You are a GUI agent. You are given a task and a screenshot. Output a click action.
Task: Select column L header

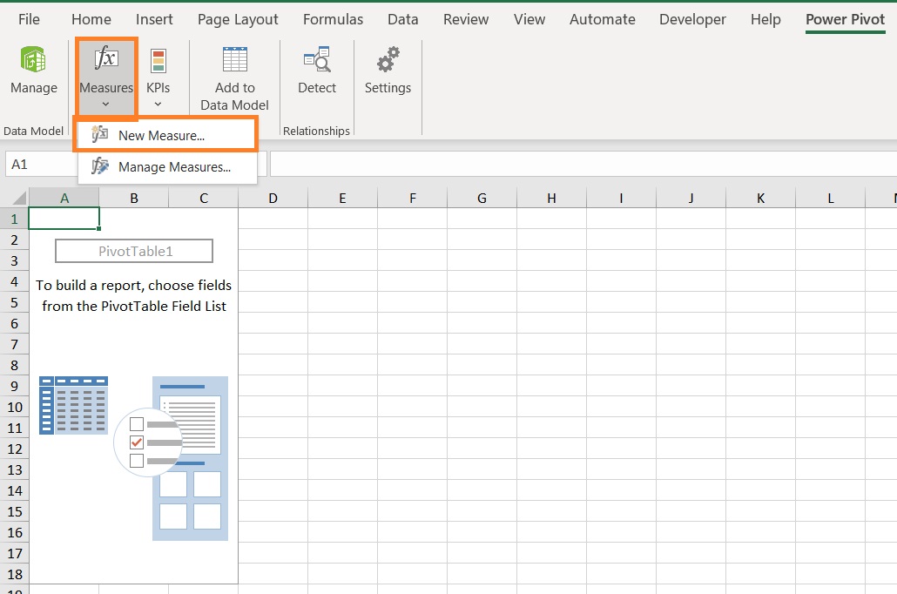pos(831,198)
